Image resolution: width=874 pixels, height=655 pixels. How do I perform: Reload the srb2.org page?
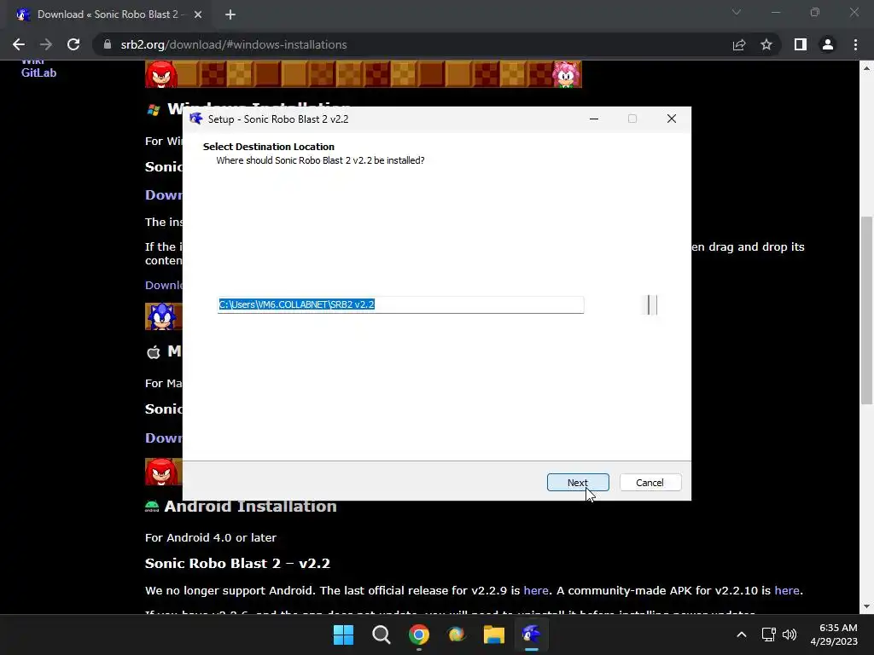pos(73,44)
